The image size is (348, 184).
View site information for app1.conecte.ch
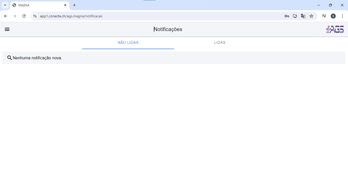[35, 16]
